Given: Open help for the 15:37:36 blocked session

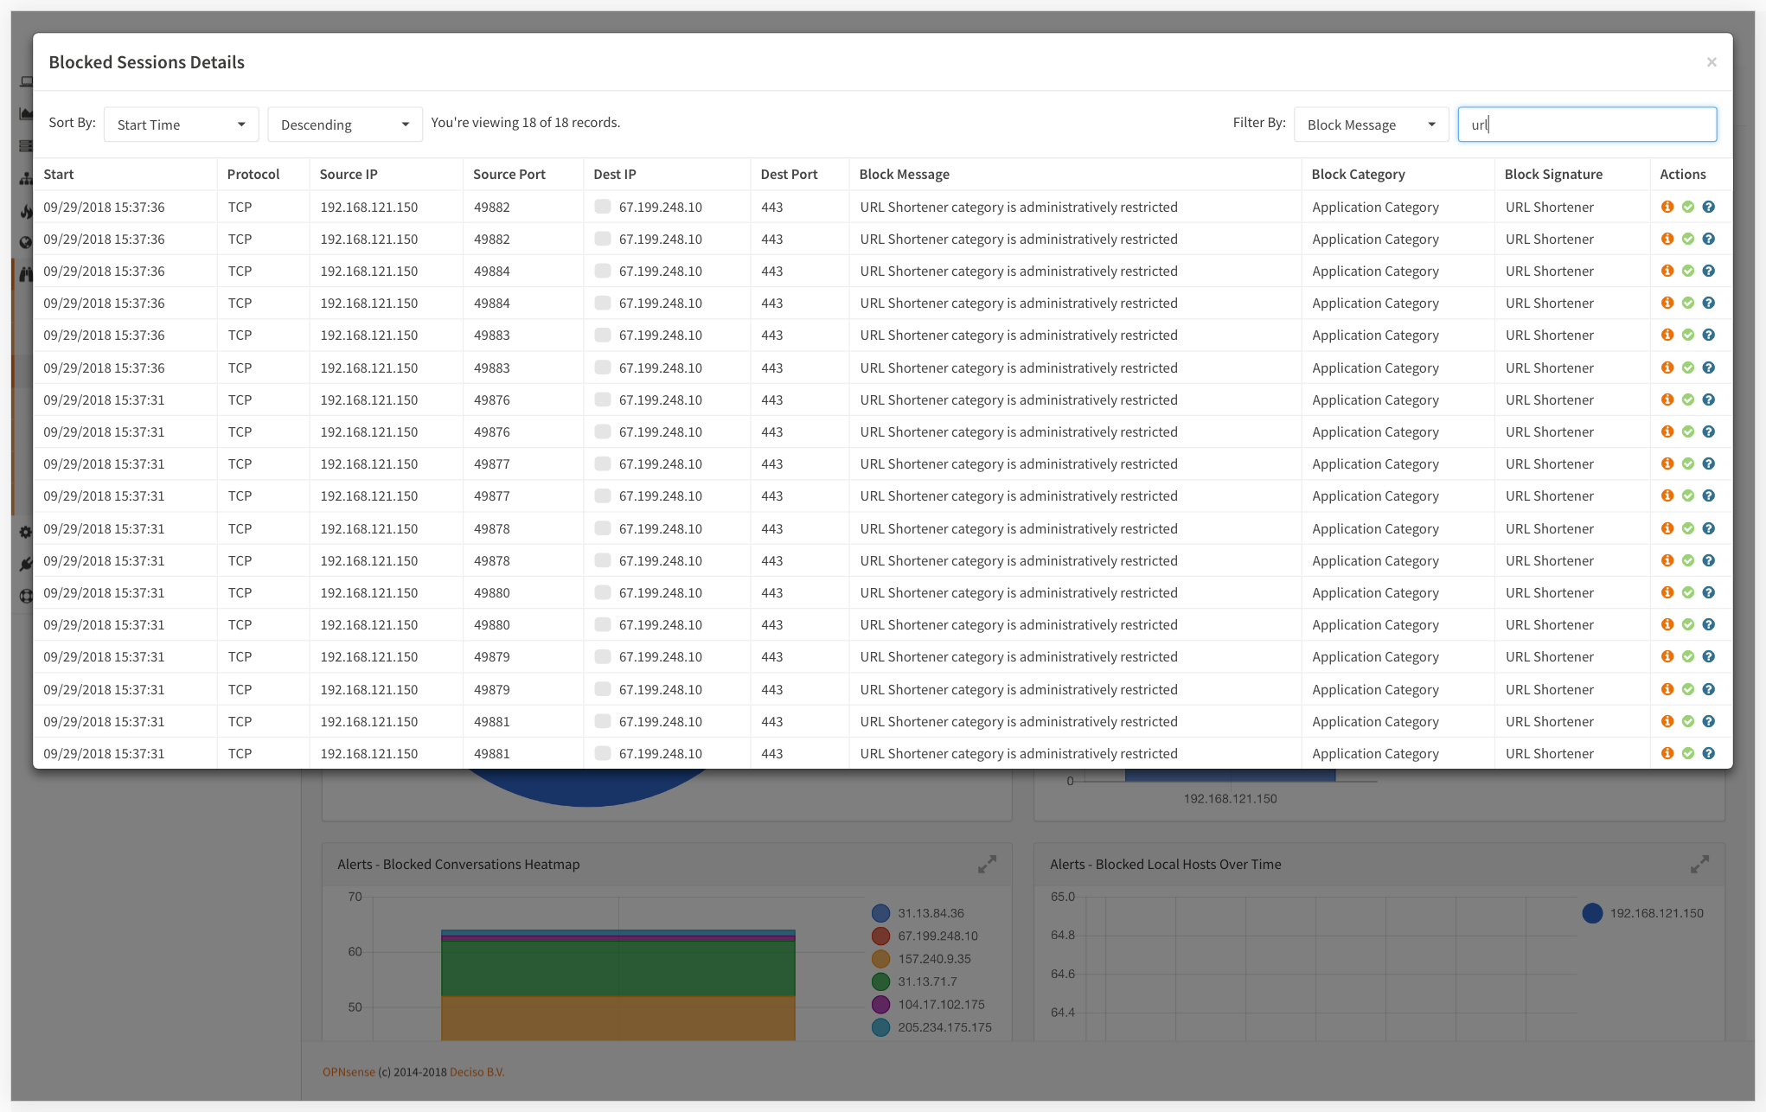Looking at the screenshot, I should pos(1709,207).
